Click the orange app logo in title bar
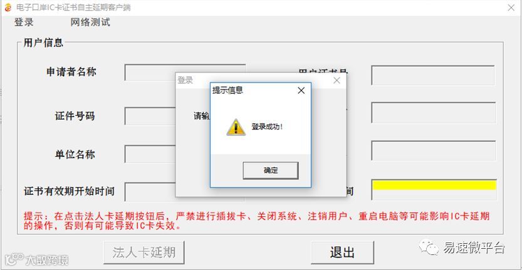The image size is (522, 270). coord(8,7)
